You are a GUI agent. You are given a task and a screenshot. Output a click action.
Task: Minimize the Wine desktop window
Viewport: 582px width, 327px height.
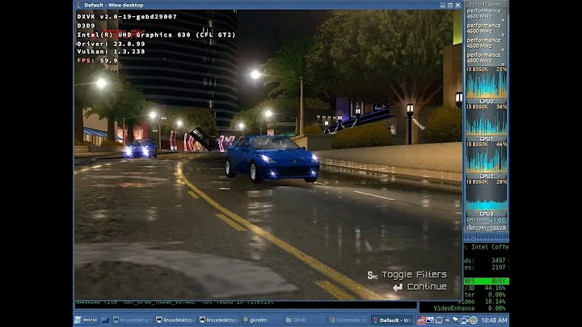[x=442, y=5]
